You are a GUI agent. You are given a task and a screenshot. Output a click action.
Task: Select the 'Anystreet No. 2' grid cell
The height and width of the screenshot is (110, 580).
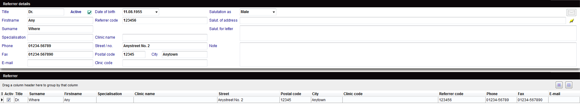tap(249, 100)
